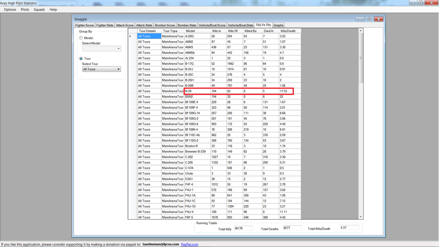This screenshot has height=247, width=439.
Task: Switch to the Bomber Stats tab
Action: (187, 25)
